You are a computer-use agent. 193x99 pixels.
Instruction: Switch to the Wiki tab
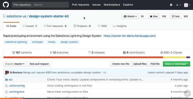tap(102, 26)
